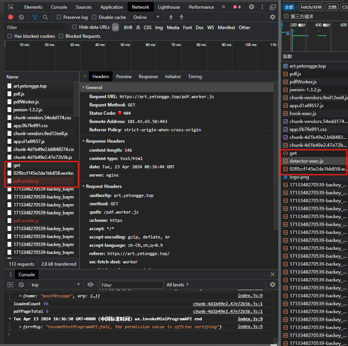Import HAR file with upload arrow
The width and height of the screenshot is (348, 346).
171,17
